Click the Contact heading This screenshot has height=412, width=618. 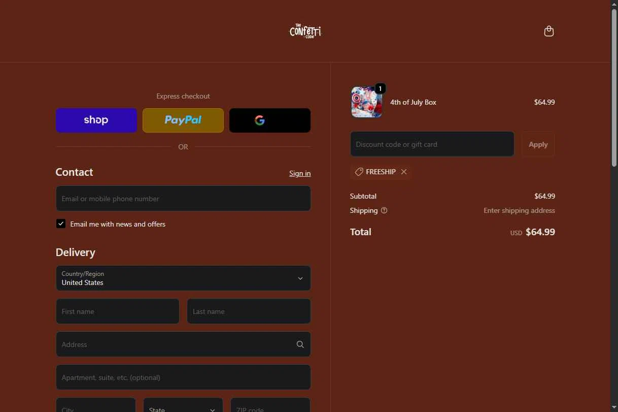coord(75,172)
